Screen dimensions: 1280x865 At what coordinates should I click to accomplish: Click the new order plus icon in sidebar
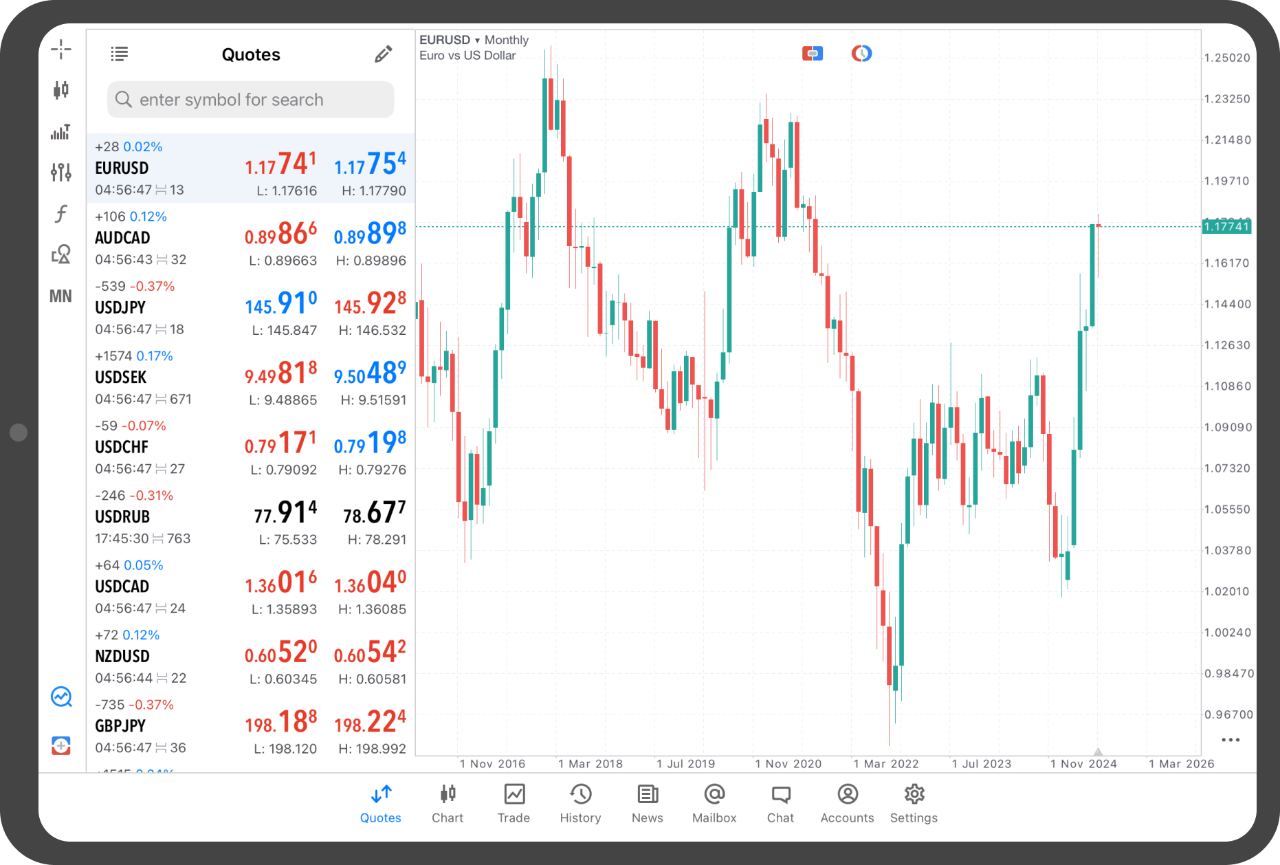click(x=61, y=745)
